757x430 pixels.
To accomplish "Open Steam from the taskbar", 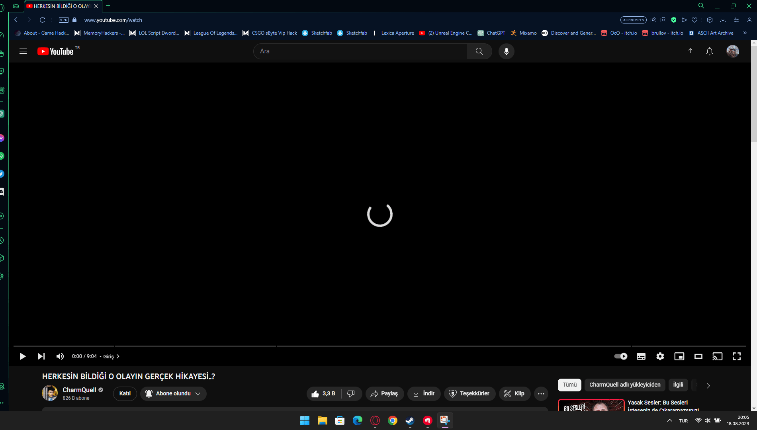I will point(410,420).
